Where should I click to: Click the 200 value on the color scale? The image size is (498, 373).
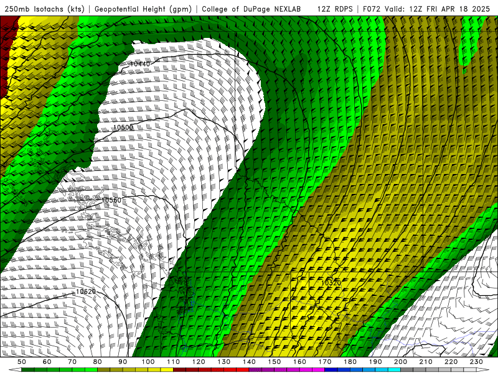400,362
